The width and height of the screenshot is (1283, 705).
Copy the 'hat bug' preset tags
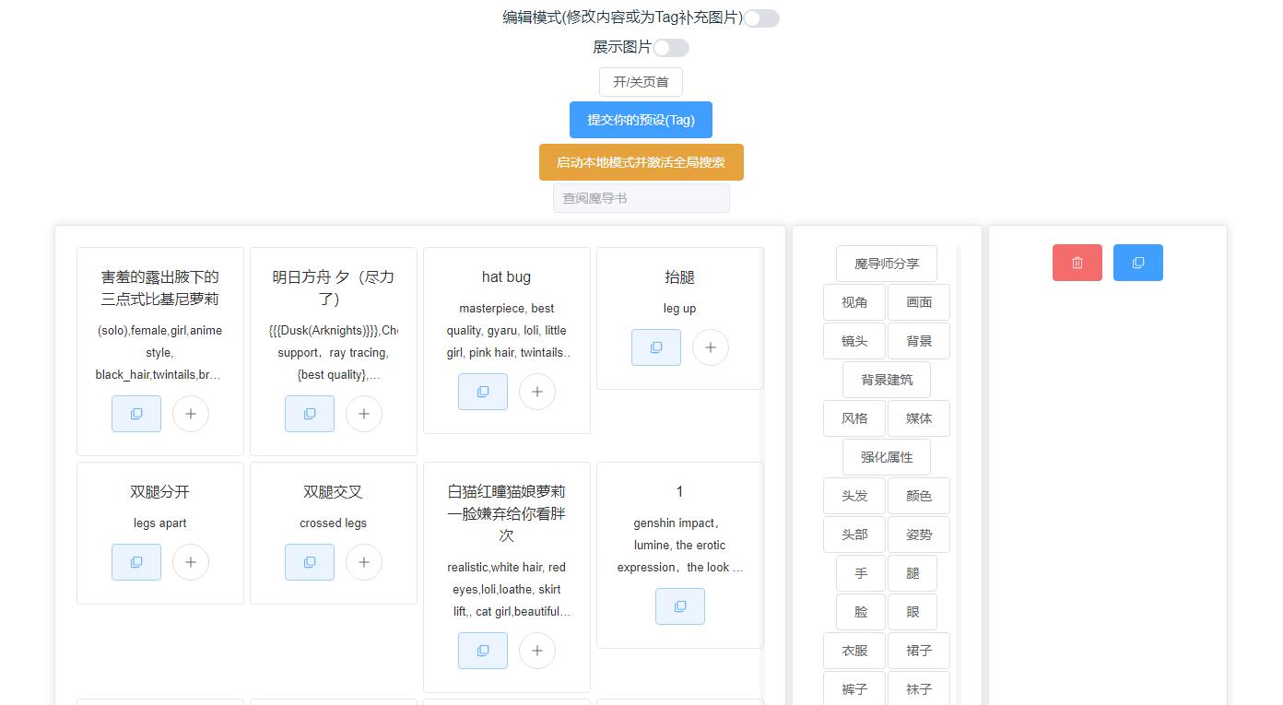tap(482, 392)
